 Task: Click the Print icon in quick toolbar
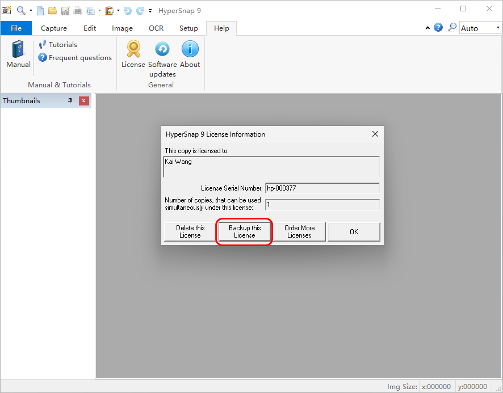pos(77,11)
